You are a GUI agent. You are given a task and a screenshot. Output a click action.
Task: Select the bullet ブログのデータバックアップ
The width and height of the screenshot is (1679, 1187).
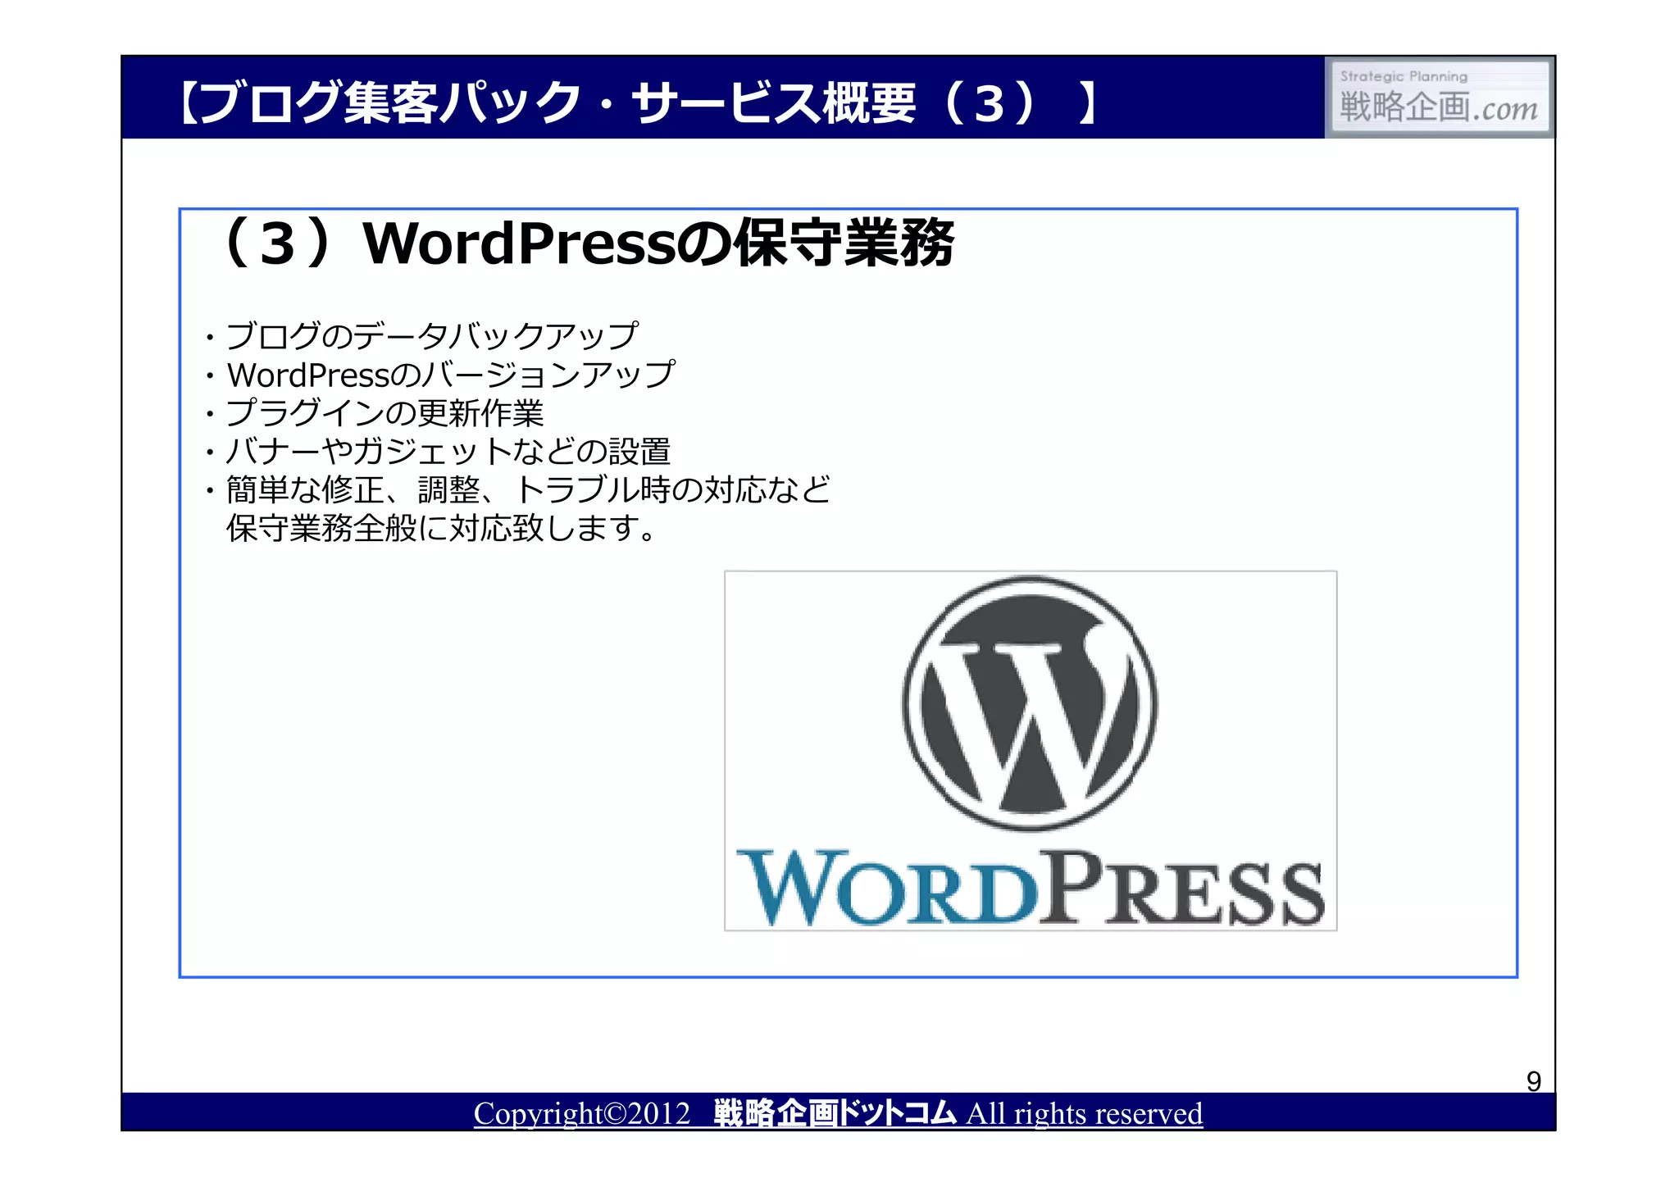point(421,335)
